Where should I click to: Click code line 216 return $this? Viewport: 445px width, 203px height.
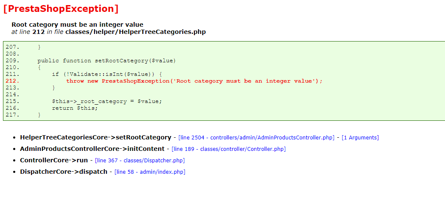[75, 108]
